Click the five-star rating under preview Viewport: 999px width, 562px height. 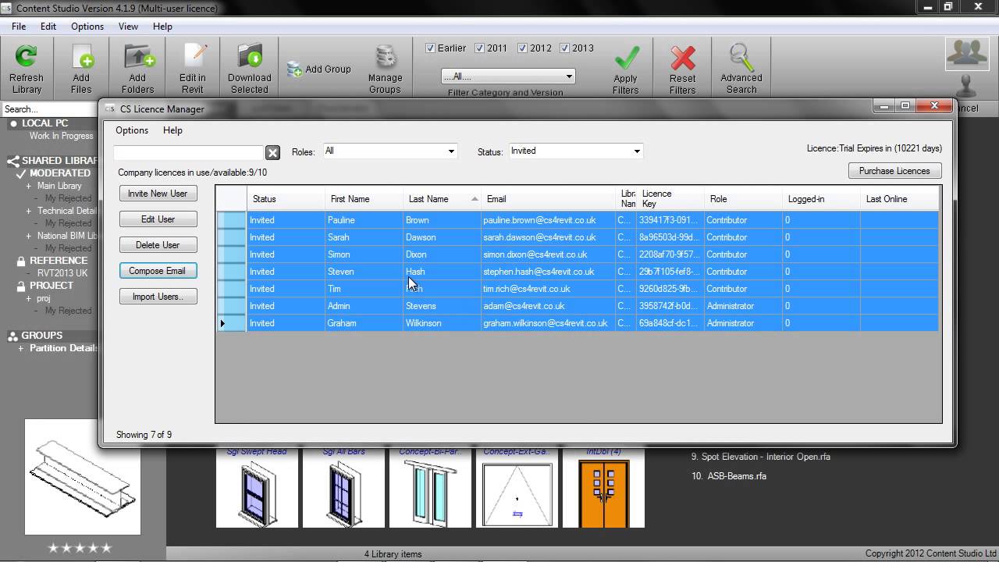[x=80, y=548]
